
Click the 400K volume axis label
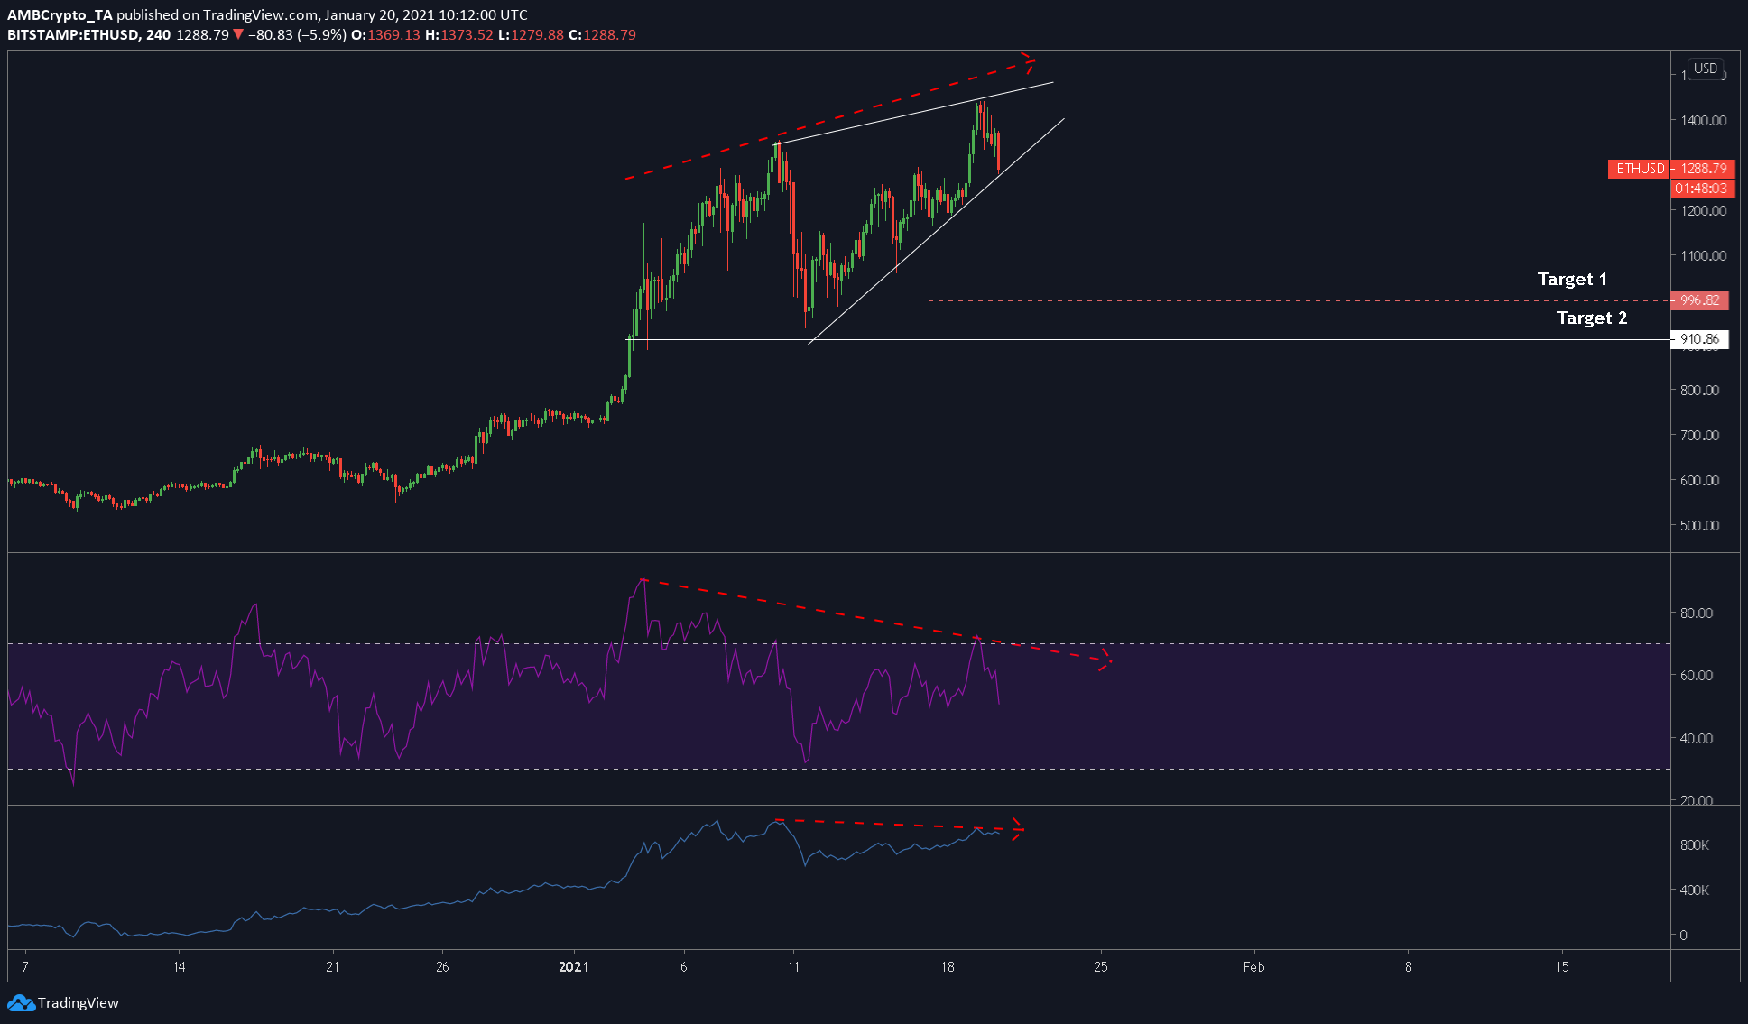pyautogui.click(x=1695, y=890)
